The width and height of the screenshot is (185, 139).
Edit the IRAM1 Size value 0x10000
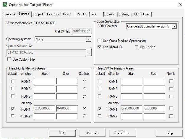(x=155, y=109)
